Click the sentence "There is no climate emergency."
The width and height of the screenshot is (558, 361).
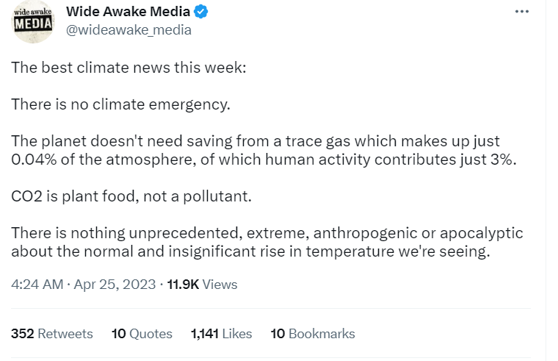120,104
